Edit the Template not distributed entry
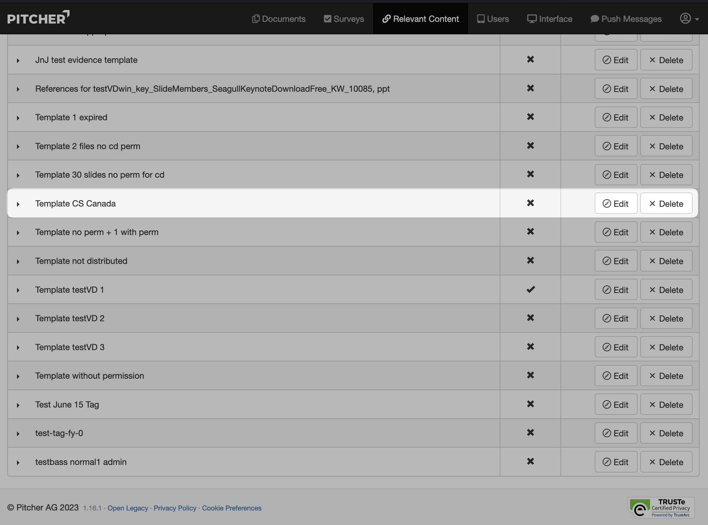Image resolution: width=708 pixels, height=525 pixels. [615, 261]
